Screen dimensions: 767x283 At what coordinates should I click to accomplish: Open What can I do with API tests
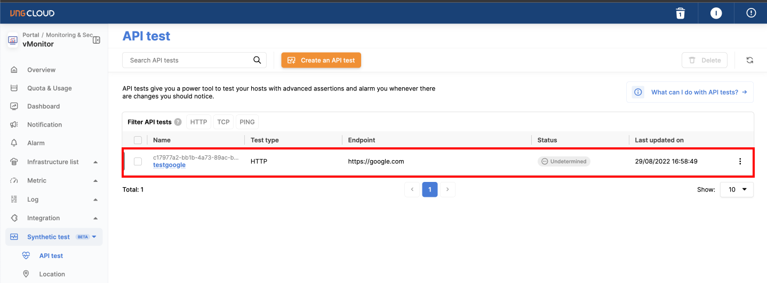click(694, 92)
